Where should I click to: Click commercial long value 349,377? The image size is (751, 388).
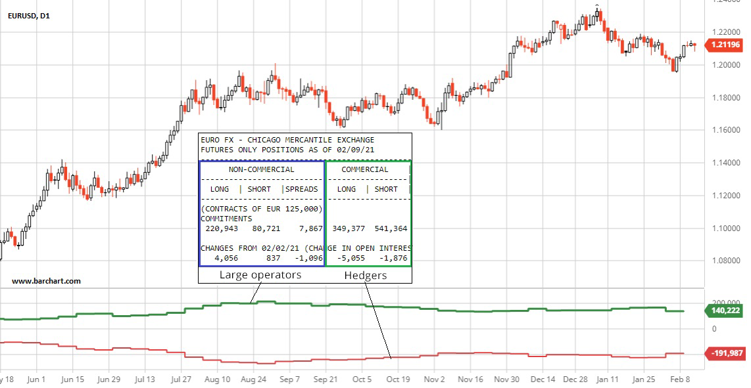pos(349,228)
